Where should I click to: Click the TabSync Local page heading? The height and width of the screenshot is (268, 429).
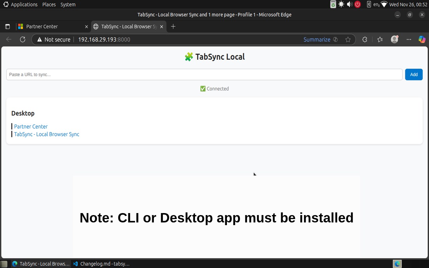[x=214, y=57]
